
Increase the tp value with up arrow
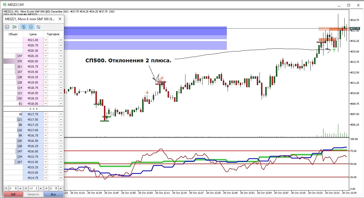click(x=61, y=188)
